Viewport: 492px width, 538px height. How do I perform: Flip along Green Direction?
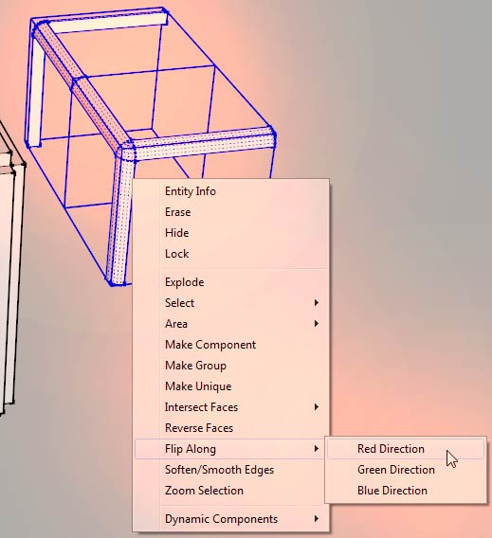tap(406, 470)
